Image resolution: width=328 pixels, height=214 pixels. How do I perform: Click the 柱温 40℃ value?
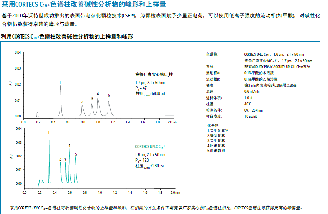tap(247, 104)
